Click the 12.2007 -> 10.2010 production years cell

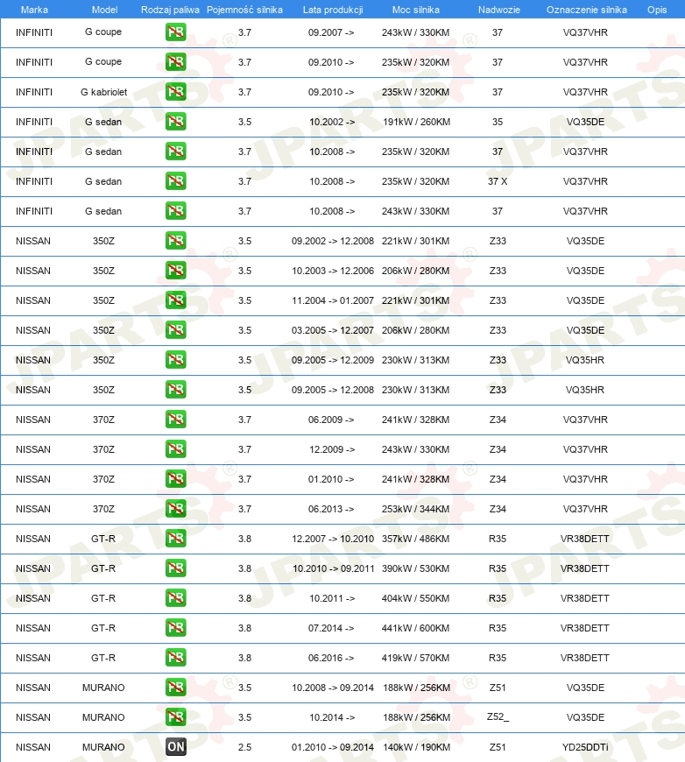[x=333, y=539]
